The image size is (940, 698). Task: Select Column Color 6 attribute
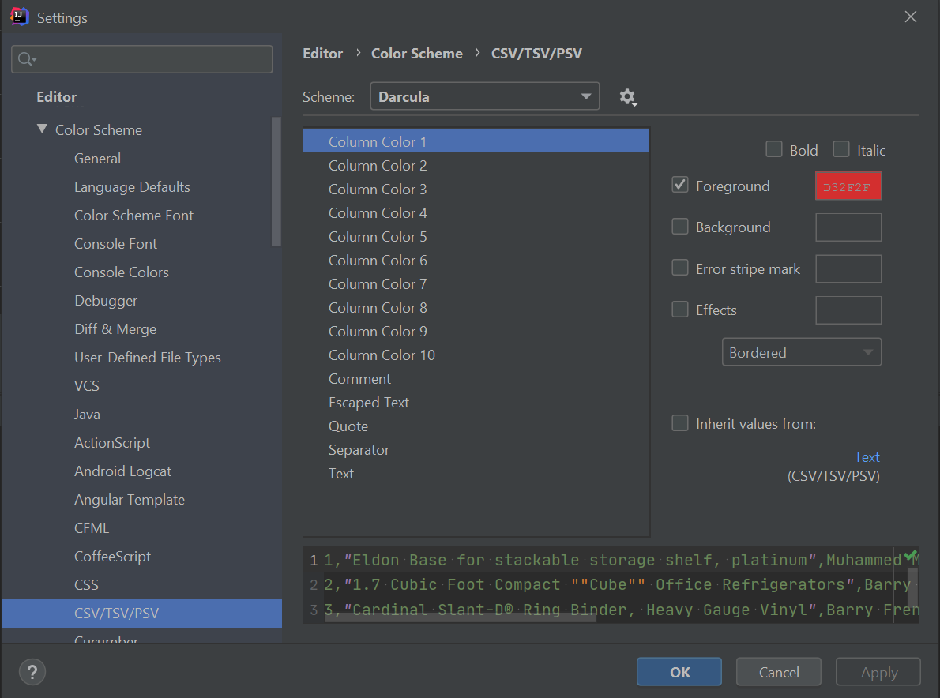(476, 260)
